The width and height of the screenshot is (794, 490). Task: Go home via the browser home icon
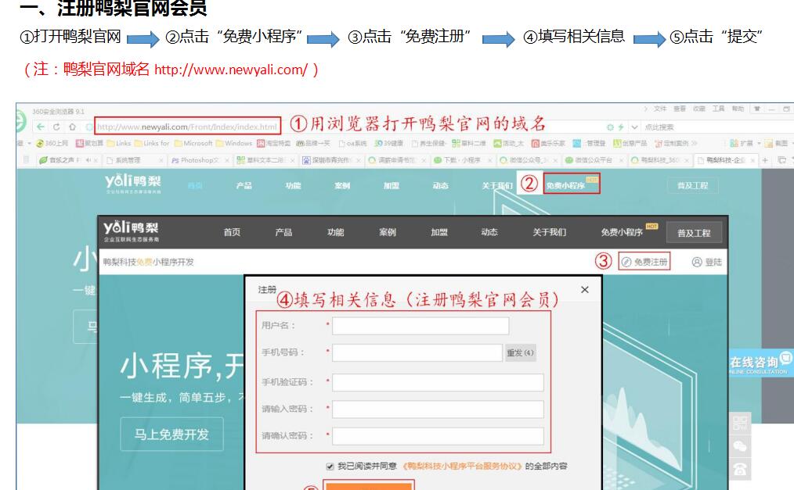tap(72, 127)
